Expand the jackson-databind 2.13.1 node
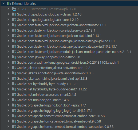Screen dimensions: 138x130 point(8,36)
